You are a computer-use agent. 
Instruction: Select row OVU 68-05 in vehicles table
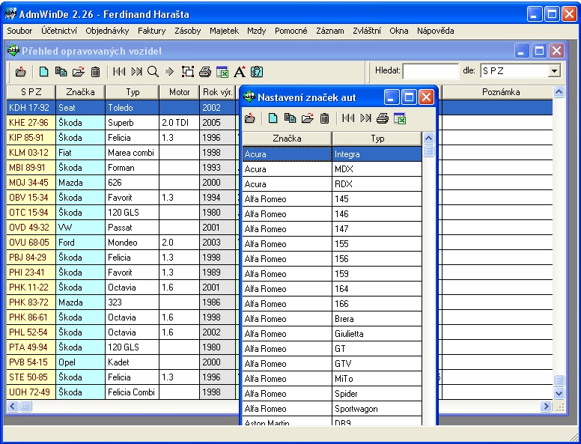click(x=280, y=243)
